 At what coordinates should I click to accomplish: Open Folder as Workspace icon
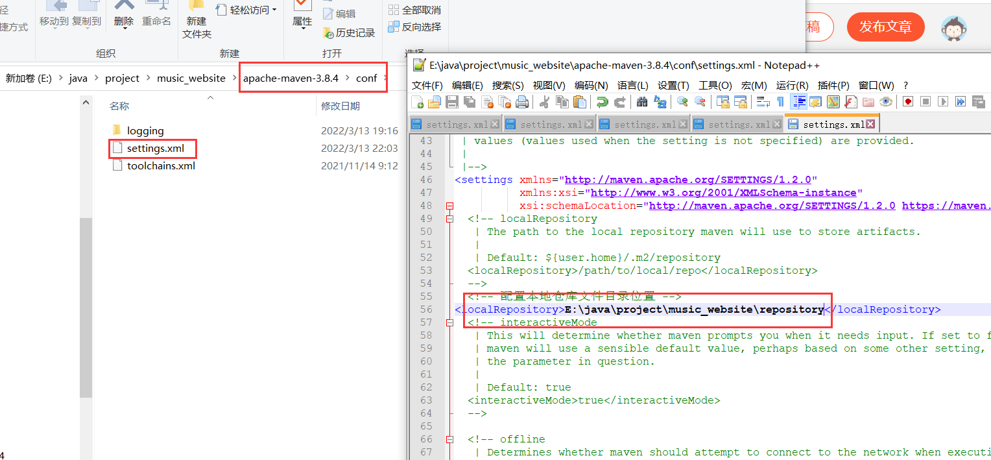[868, 102]
